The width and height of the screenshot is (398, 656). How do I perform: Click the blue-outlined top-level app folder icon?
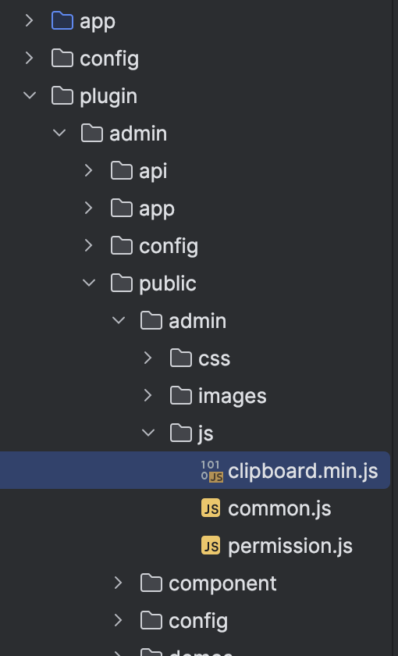(x=62, y=20)
